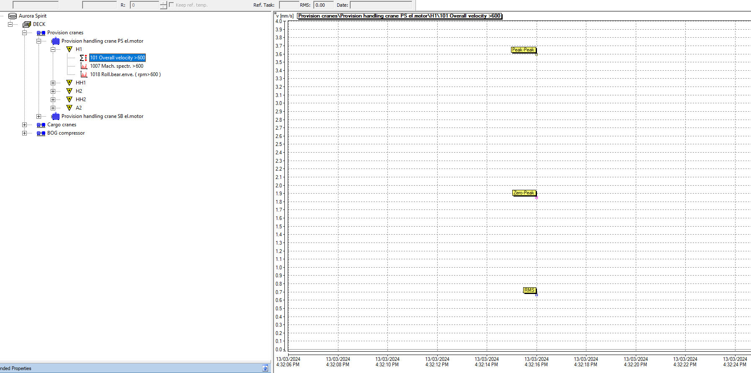
Task: Click the spectrum icon for 1007 Mach. spectr.
Action: [x=84, y=66]
